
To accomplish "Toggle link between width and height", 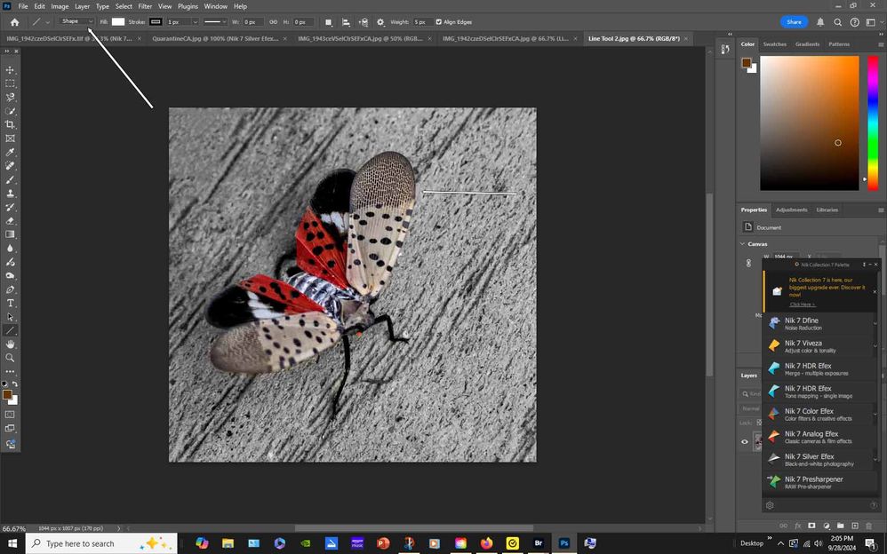I will 273,21.
